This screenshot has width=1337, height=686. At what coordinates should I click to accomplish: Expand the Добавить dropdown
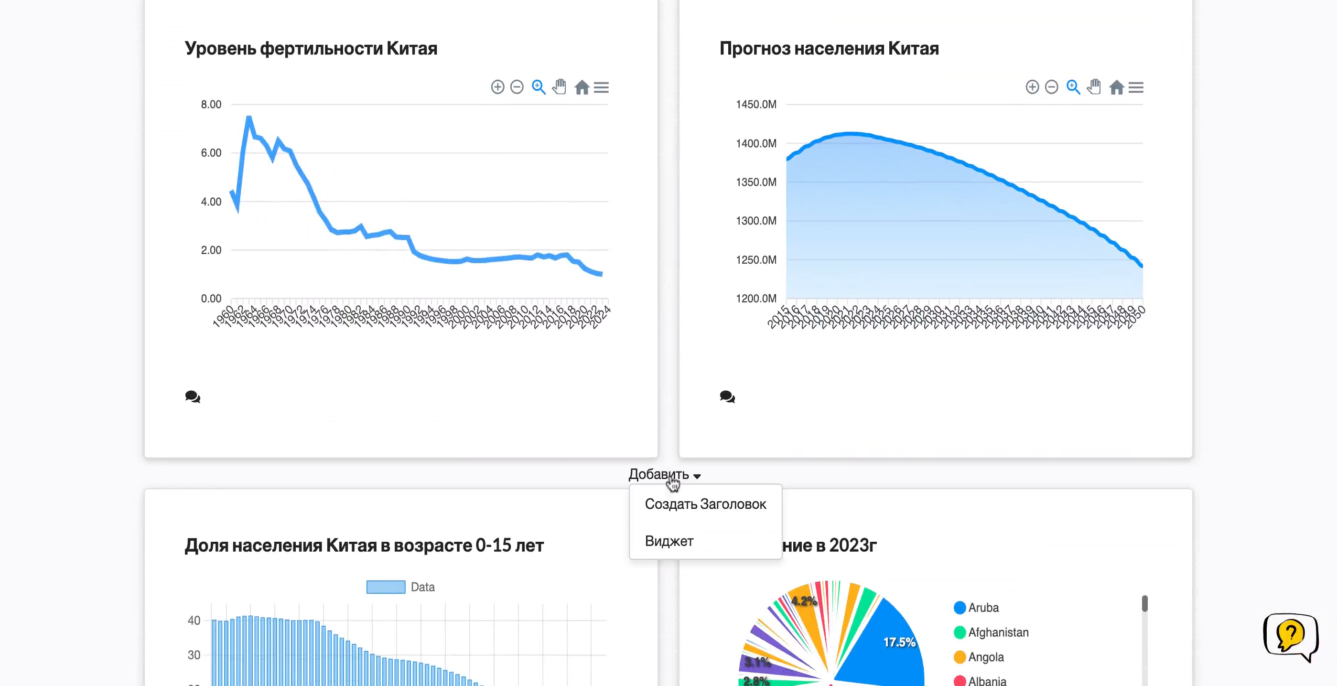(x=664, y=474)
